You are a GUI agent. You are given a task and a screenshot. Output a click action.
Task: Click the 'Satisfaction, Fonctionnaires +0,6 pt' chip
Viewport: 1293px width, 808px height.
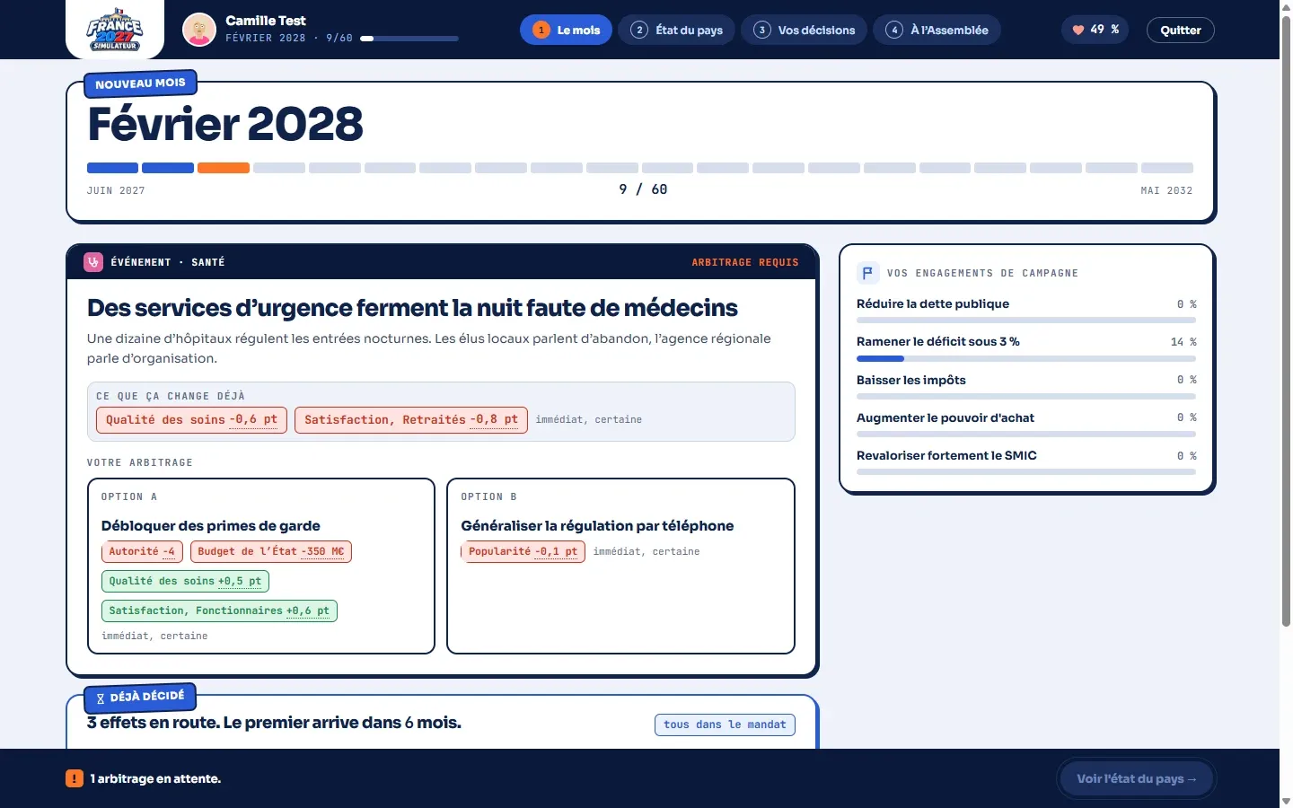(219, 611)
